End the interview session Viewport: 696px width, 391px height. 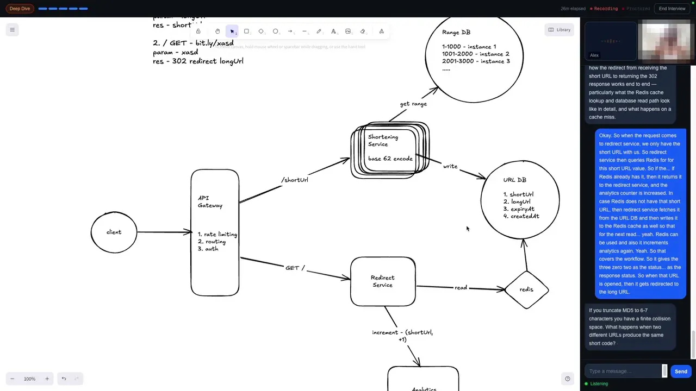point(672,9)
